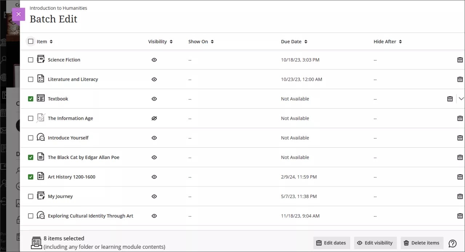
Task: Open the Introduction to Humanities link
Action: (58, 8)
